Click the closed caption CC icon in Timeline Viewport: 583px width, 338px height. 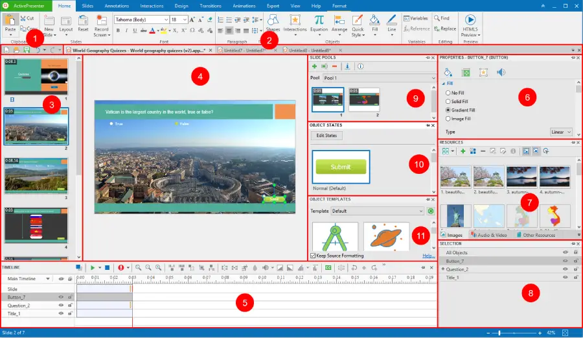point(328,268)
